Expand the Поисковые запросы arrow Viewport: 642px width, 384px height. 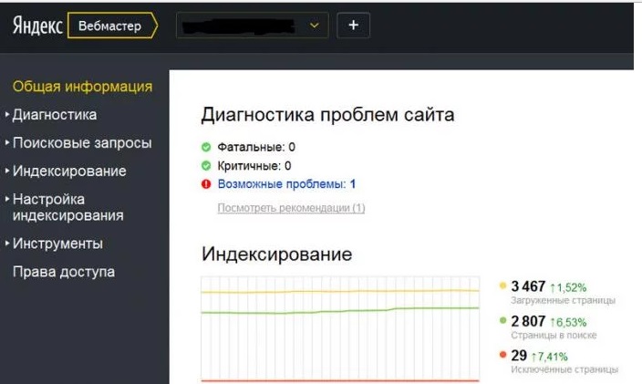(7, 143)
